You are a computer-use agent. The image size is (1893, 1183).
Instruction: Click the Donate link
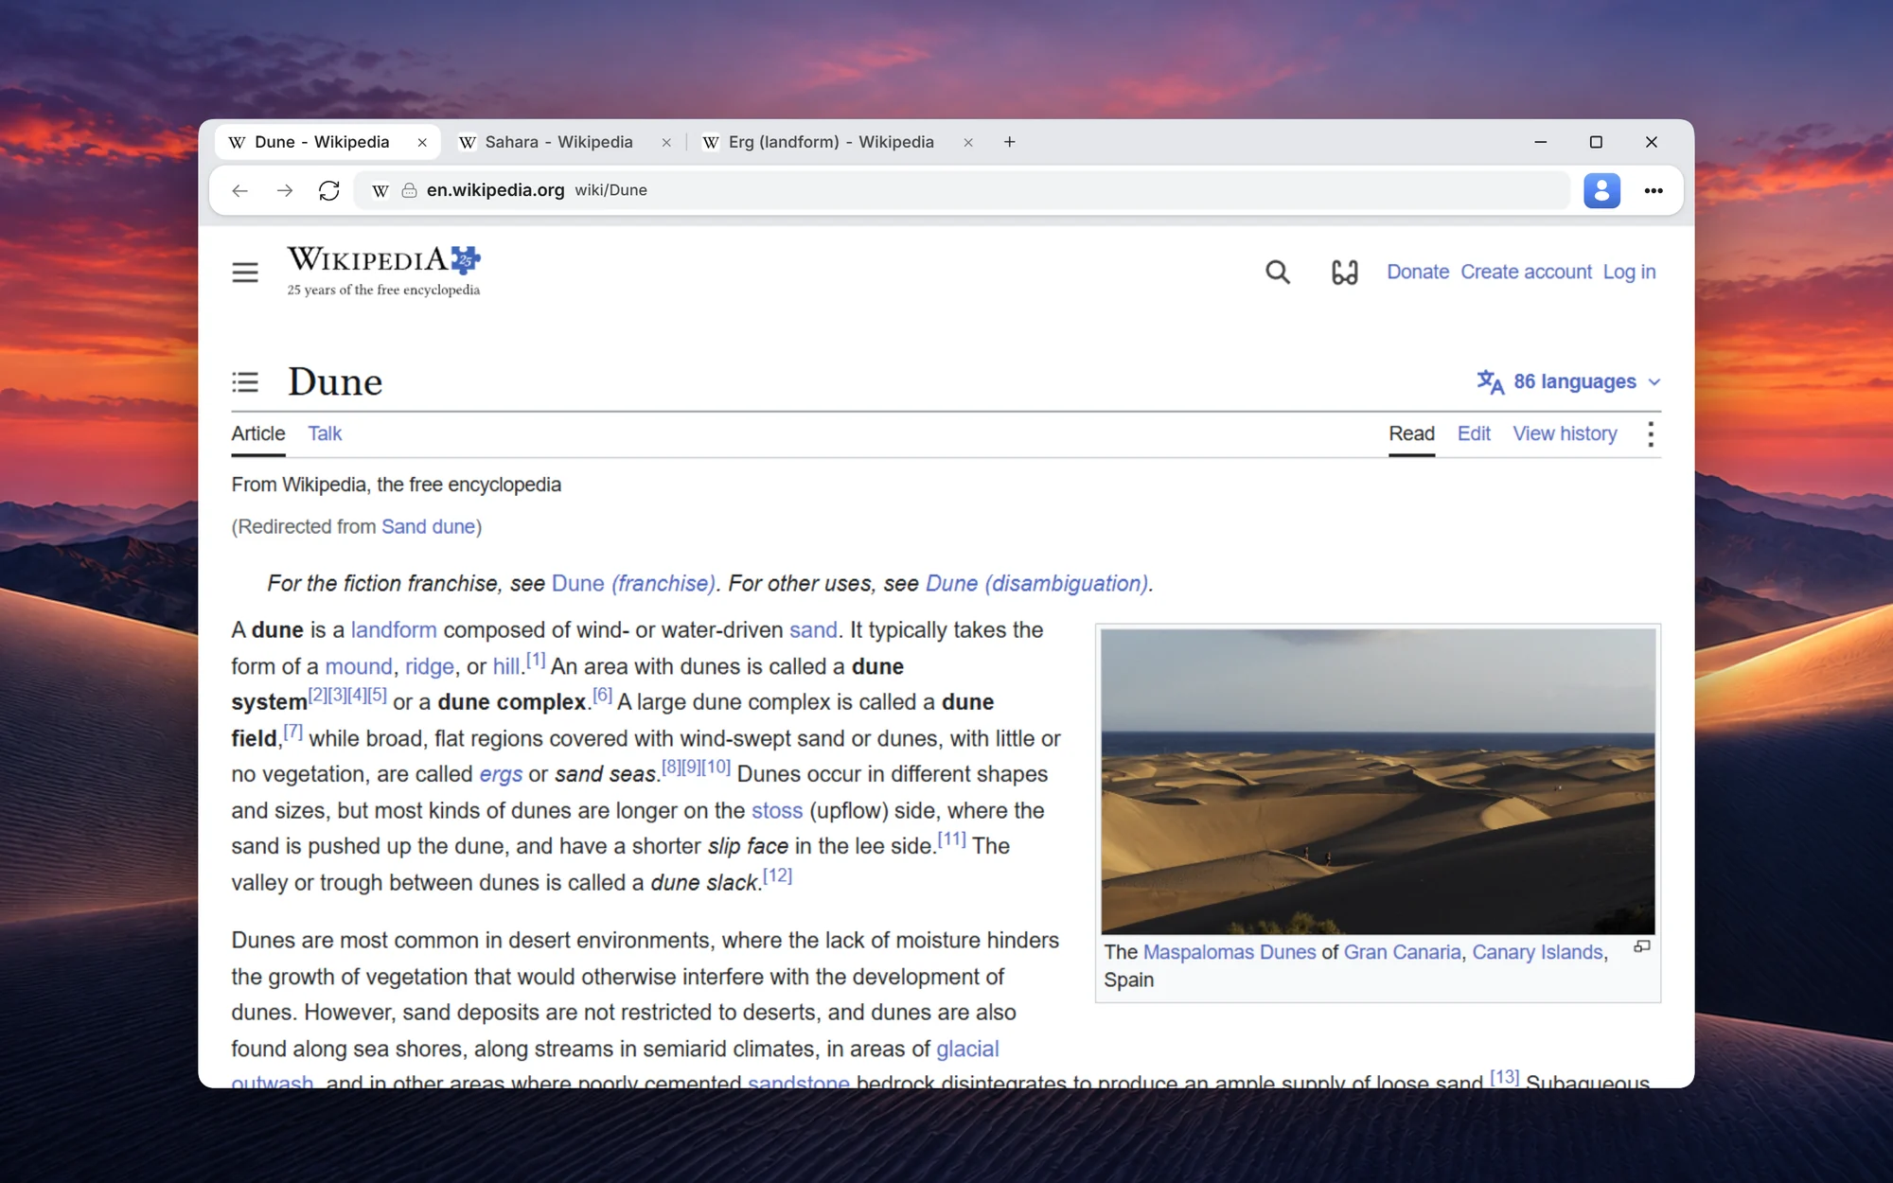pos(1418,273)
